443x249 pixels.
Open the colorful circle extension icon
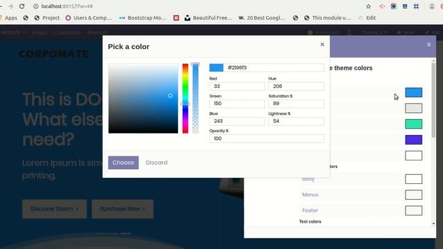[394, 6]
